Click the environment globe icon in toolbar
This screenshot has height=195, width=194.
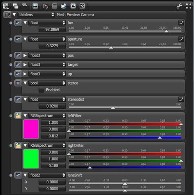(64, 6)
